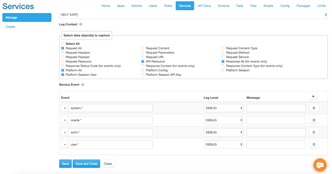Open the Create link in sidebar

[x=10, y=27]
